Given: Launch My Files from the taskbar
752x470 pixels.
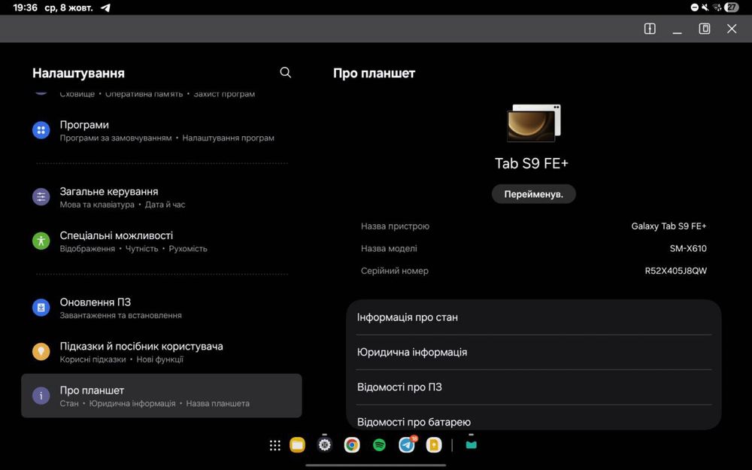Looking at the screenshot, I should [x=297, y=445].
